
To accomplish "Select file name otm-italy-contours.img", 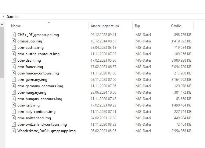I will [x=36, y=112].
